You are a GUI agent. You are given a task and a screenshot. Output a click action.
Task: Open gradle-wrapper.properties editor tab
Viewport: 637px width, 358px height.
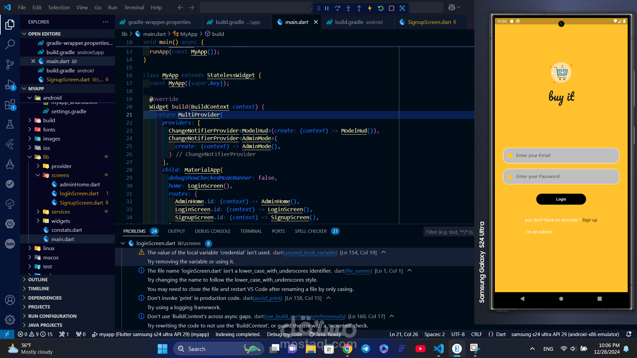[x=159, y=22]
